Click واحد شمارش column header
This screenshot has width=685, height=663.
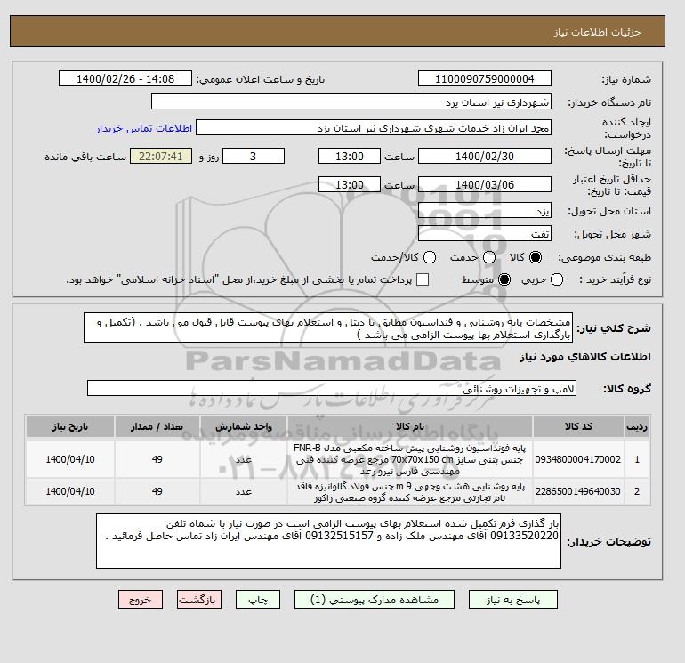(x=244, y=426)
